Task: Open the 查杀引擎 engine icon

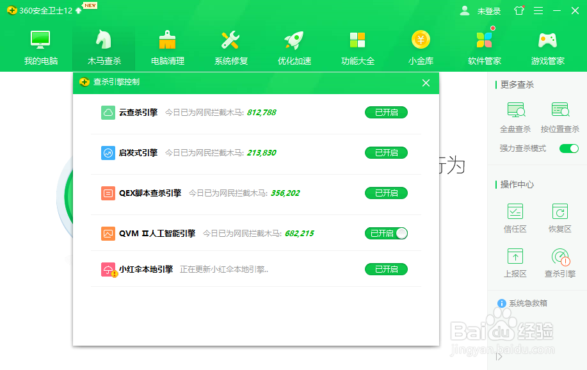Action: coord(560,257)
